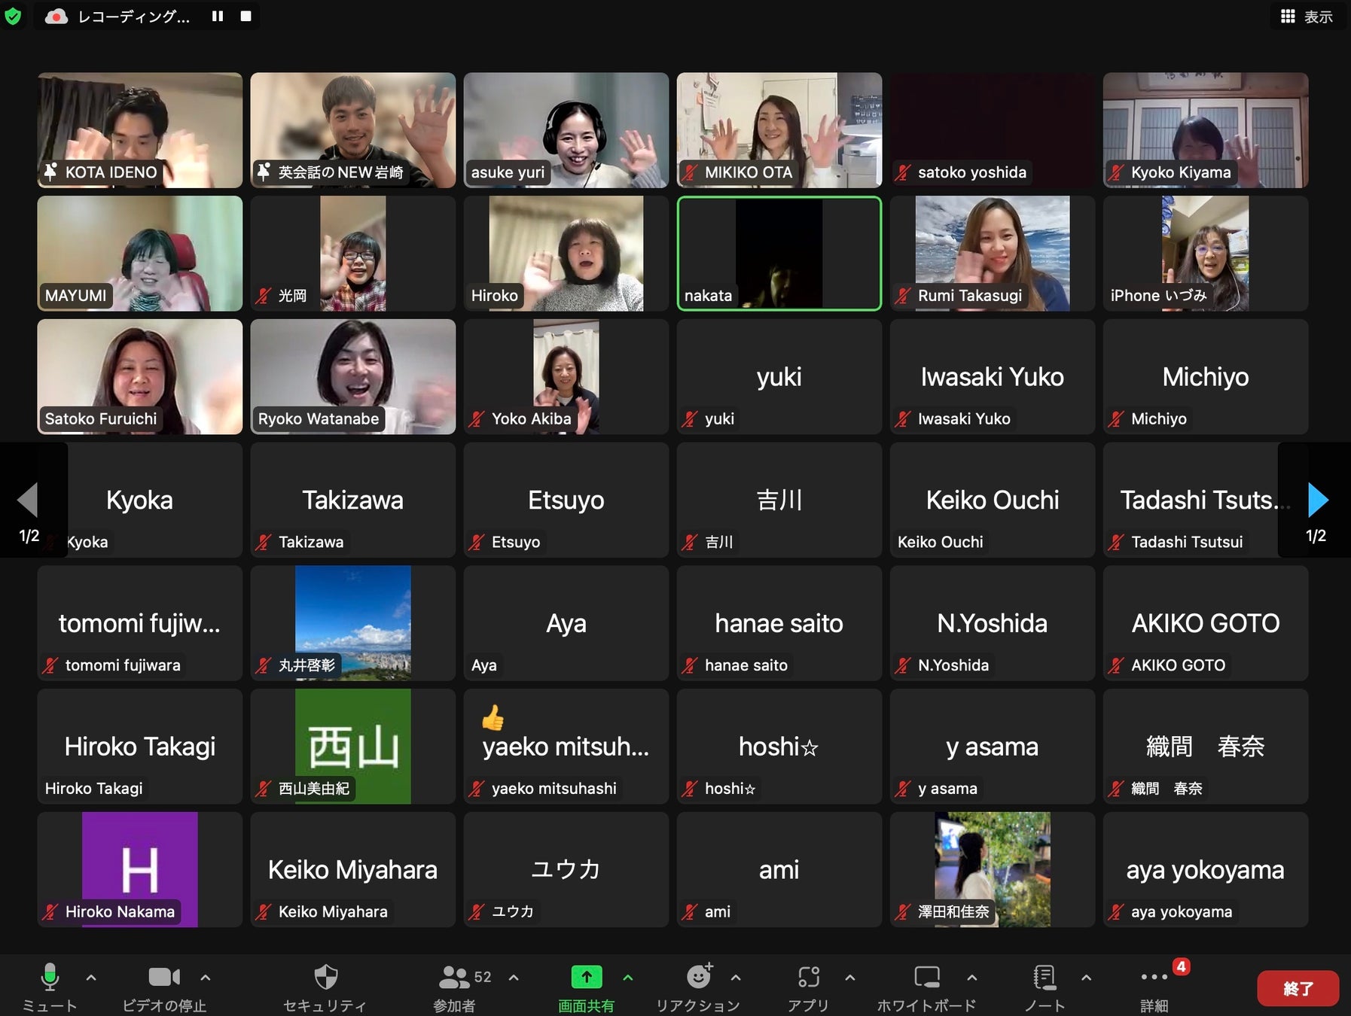The image size is (1351, 1016).
Task: Click the green share screen icon
Action: (587, 977)
